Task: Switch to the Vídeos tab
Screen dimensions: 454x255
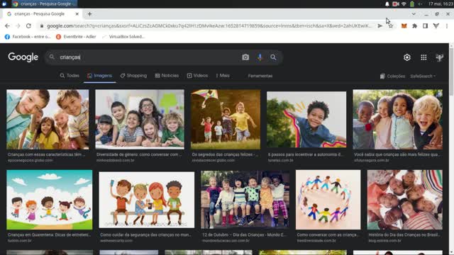Action: 197,76
